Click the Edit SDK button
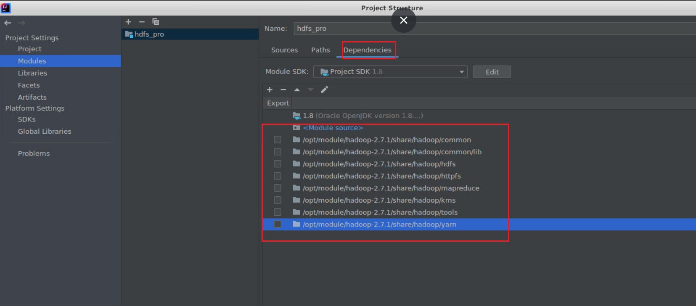Image resolution: width=696 pixels, height=306 pixels. (492, 72)
